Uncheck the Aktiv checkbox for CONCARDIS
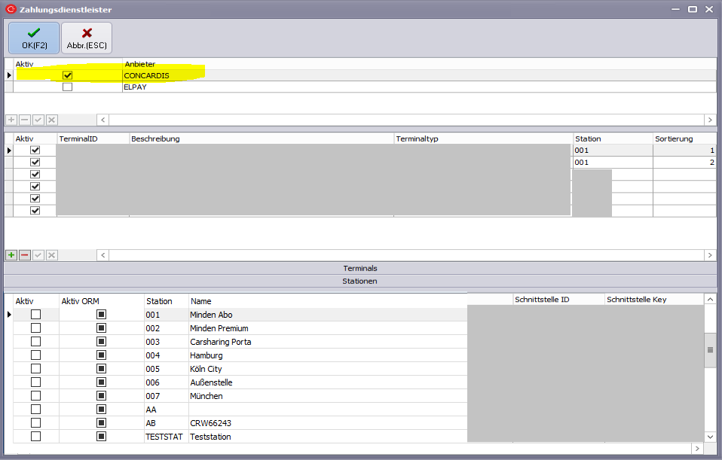The height and width of the screenshot is (460, 722). pyautogui.click(x=68, y=75)
